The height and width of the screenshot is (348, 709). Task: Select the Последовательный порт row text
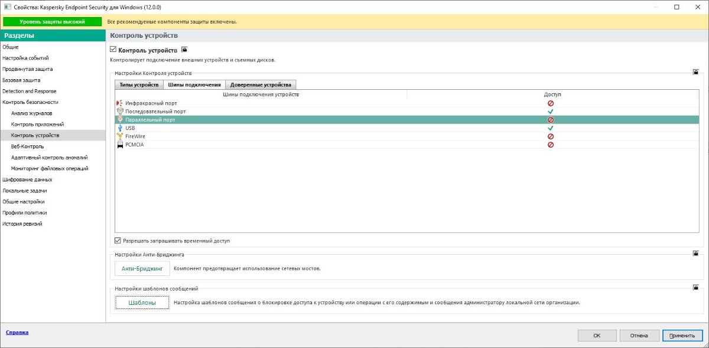156,111
